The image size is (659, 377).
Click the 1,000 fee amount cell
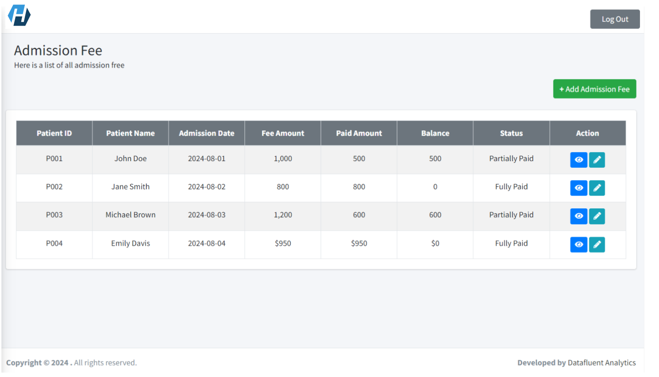(283, 159)
